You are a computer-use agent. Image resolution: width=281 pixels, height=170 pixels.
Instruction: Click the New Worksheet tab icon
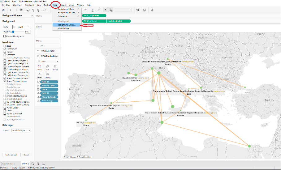click(x=32, y=164)
